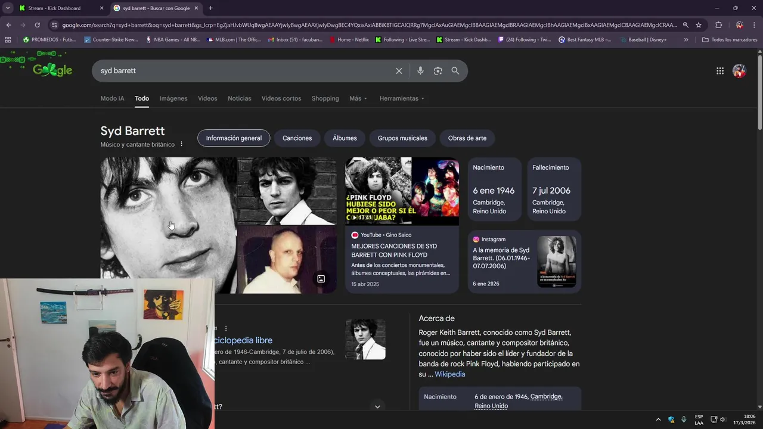Open the Modo IA tab
The width and height of the screenshot is (763, 429).
(112, 98)
